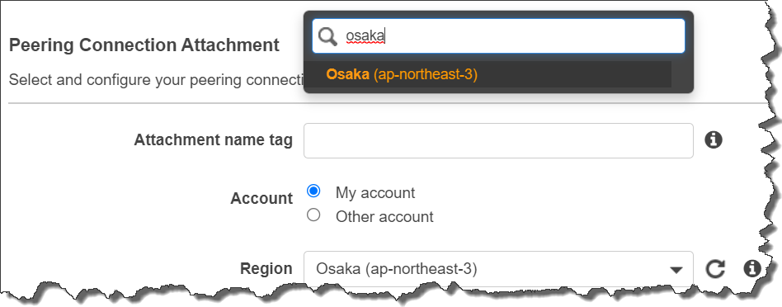Click the Account field label
The height and width of the screenshot is (307, 782).
click(x=261, y=199)
